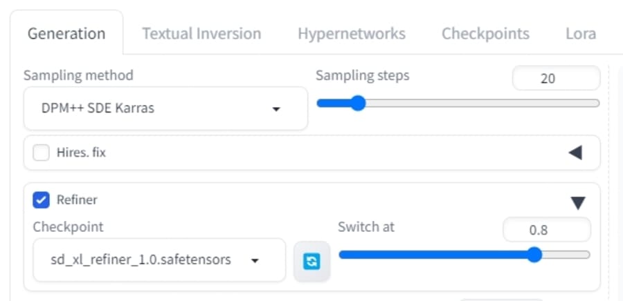The image size is (623, 301).
Task: Open the Hypernetworks tab
Action: (x=352, y=34)
